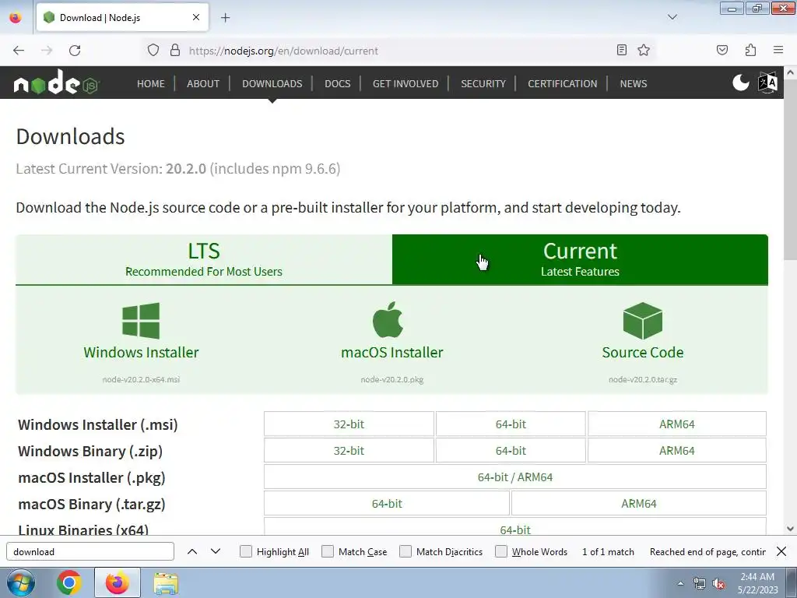Screen dimensions: 797x598
Task: Click the Windows Installer text link
Action: [x=141, y=353]
